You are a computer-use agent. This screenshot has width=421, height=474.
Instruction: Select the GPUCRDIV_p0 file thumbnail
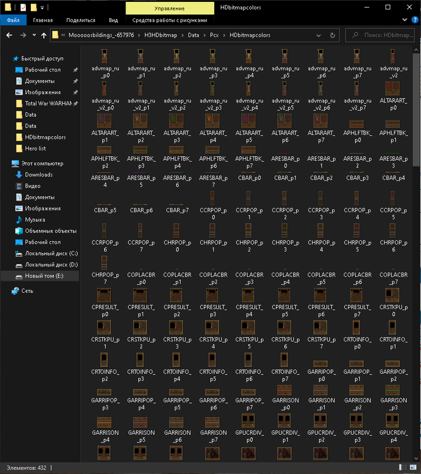point(248,421)
